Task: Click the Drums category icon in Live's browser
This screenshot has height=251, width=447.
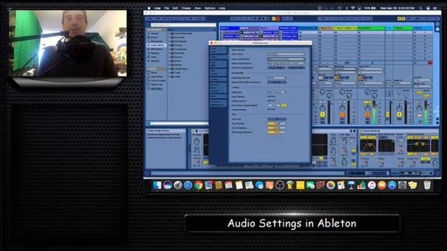Action: [x=149, y=37]
